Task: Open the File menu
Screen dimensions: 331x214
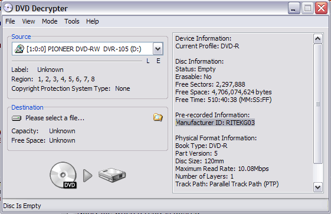Action: point(10,21)
